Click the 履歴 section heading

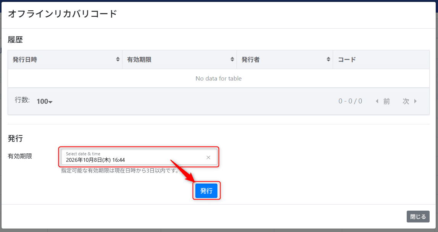(x=15, y=40)
